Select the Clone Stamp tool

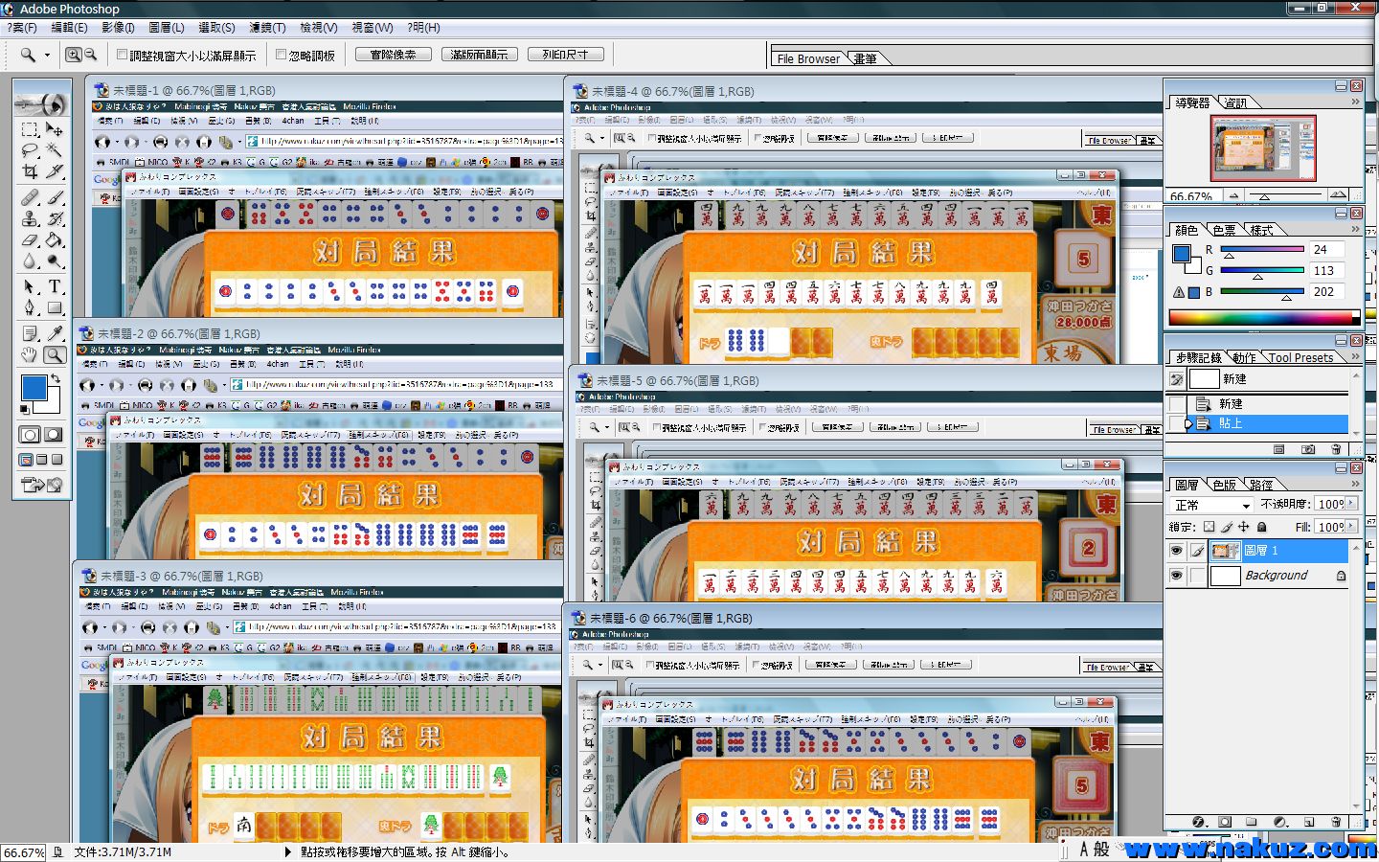(x=30, y=218)
